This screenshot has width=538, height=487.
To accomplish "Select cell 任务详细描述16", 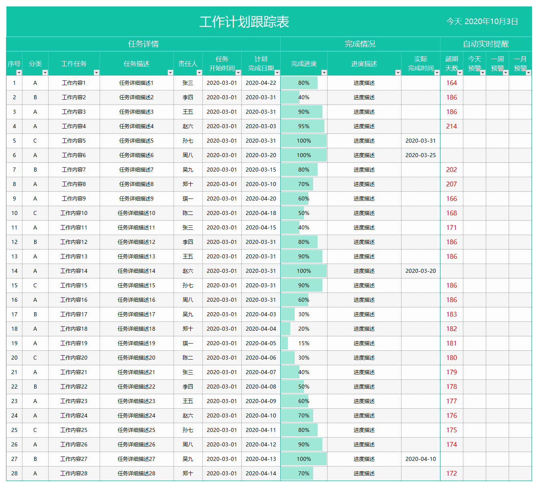I will 137,300.
